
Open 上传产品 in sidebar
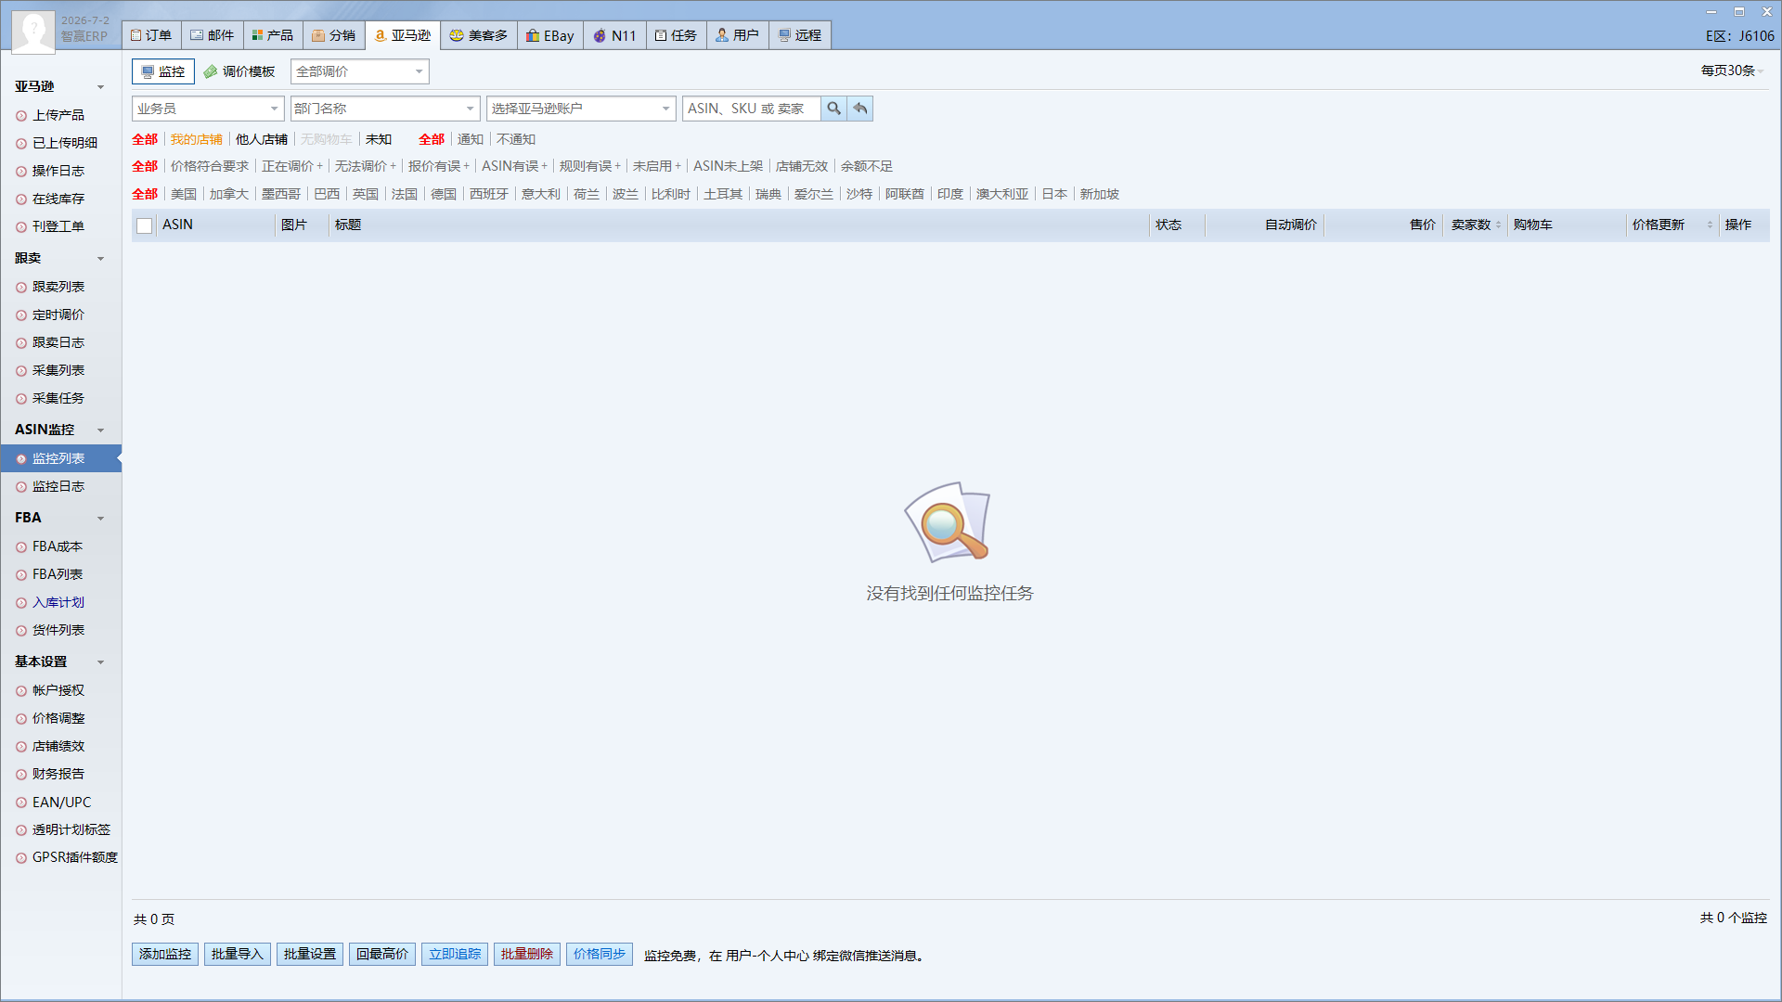(x=58, y=115)
